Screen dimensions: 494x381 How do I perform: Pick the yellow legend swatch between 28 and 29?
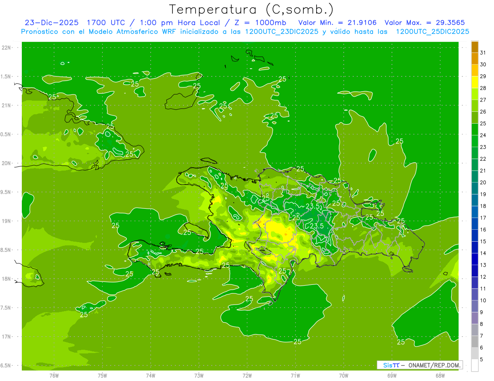(475, 82)
